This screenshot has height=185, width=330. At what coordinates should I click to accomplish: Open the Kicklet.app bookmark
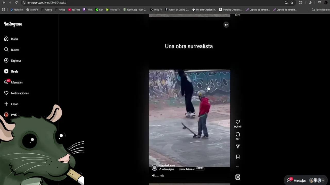coord(135,10)
